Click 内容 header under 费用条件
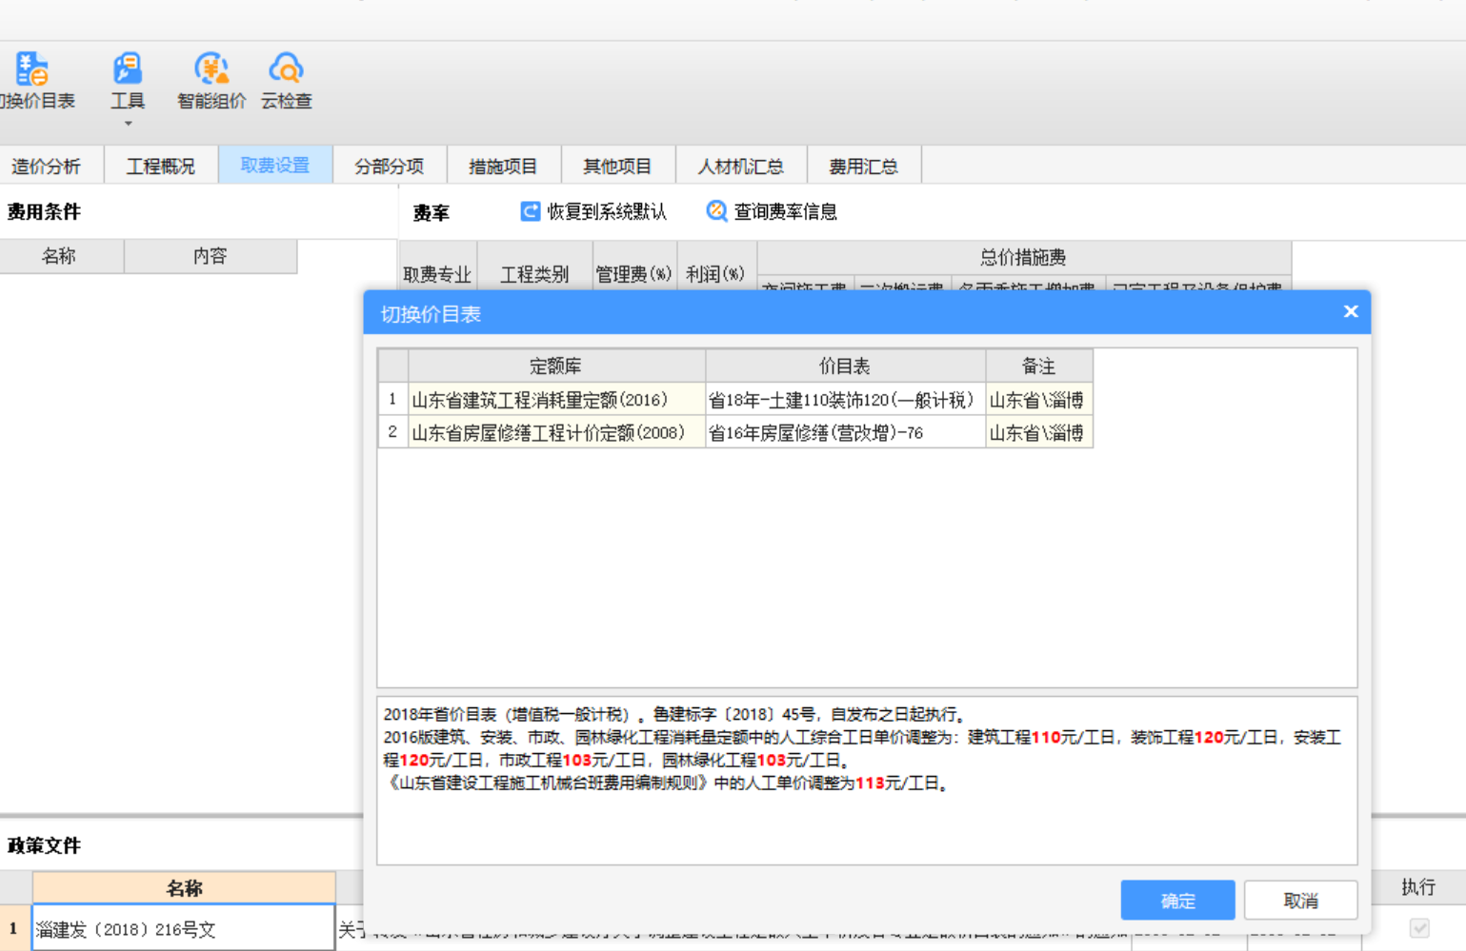 211,256
